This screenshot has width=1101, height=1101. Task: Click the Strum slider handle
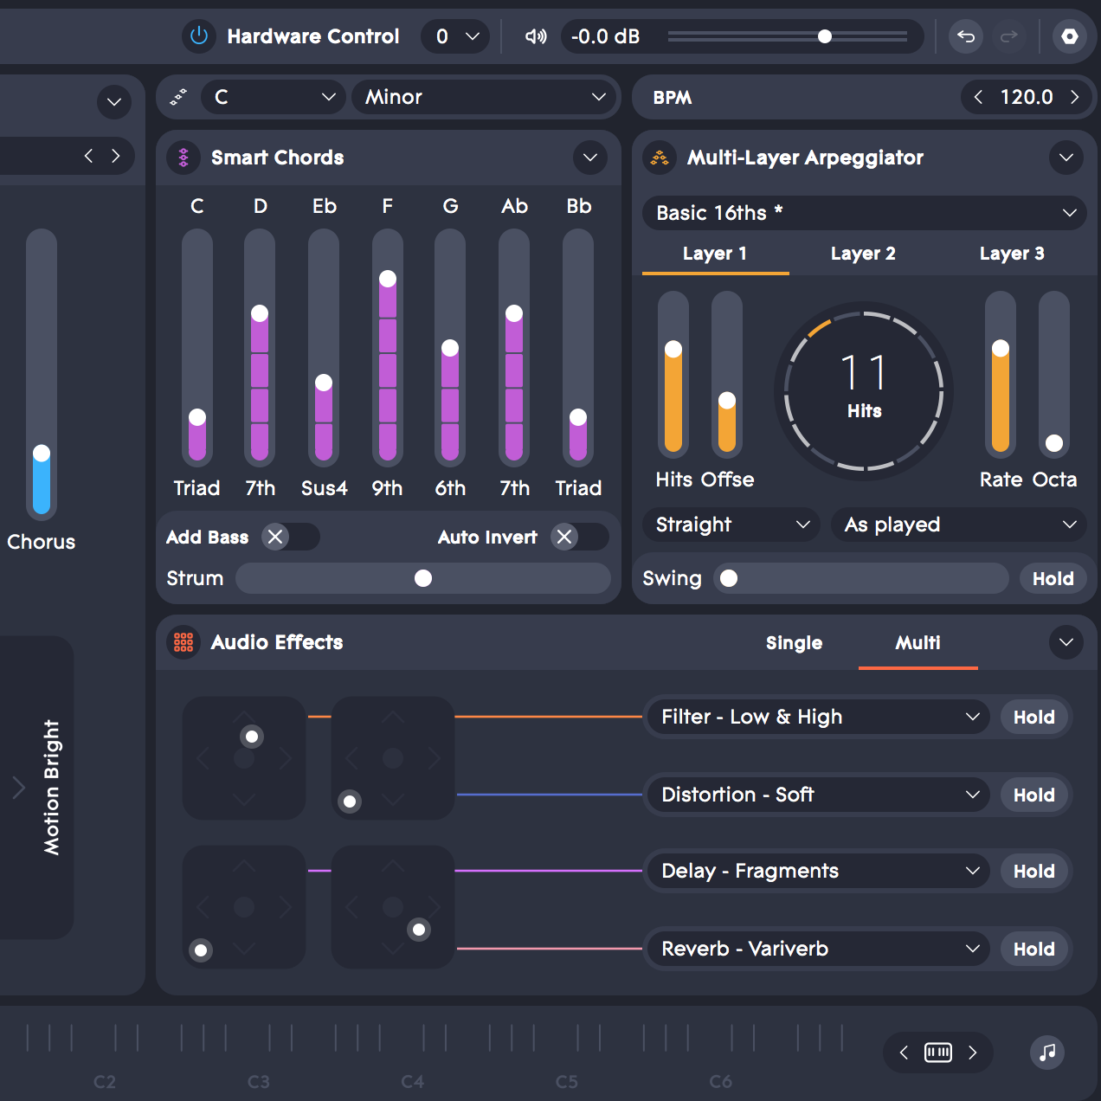(x=423, y=578)
